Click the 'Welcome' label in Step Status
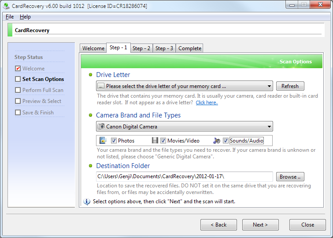This screenshot has width=333, height=238. click(33, 69)
